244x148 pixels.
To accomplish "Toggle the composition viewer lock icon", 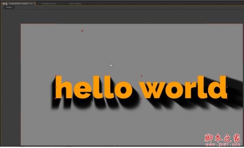I will (7, 4).
